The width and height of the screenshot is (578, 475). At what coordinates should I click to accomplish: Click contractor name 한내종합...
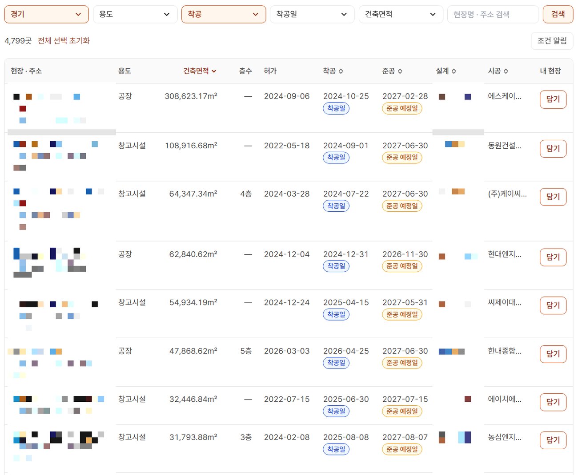pyautogui.click(x=505, y=351)
